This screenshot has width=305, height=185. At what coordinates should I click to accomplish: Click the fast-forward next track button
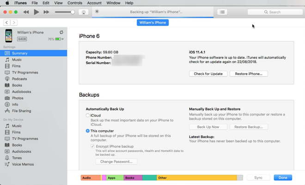46,12
